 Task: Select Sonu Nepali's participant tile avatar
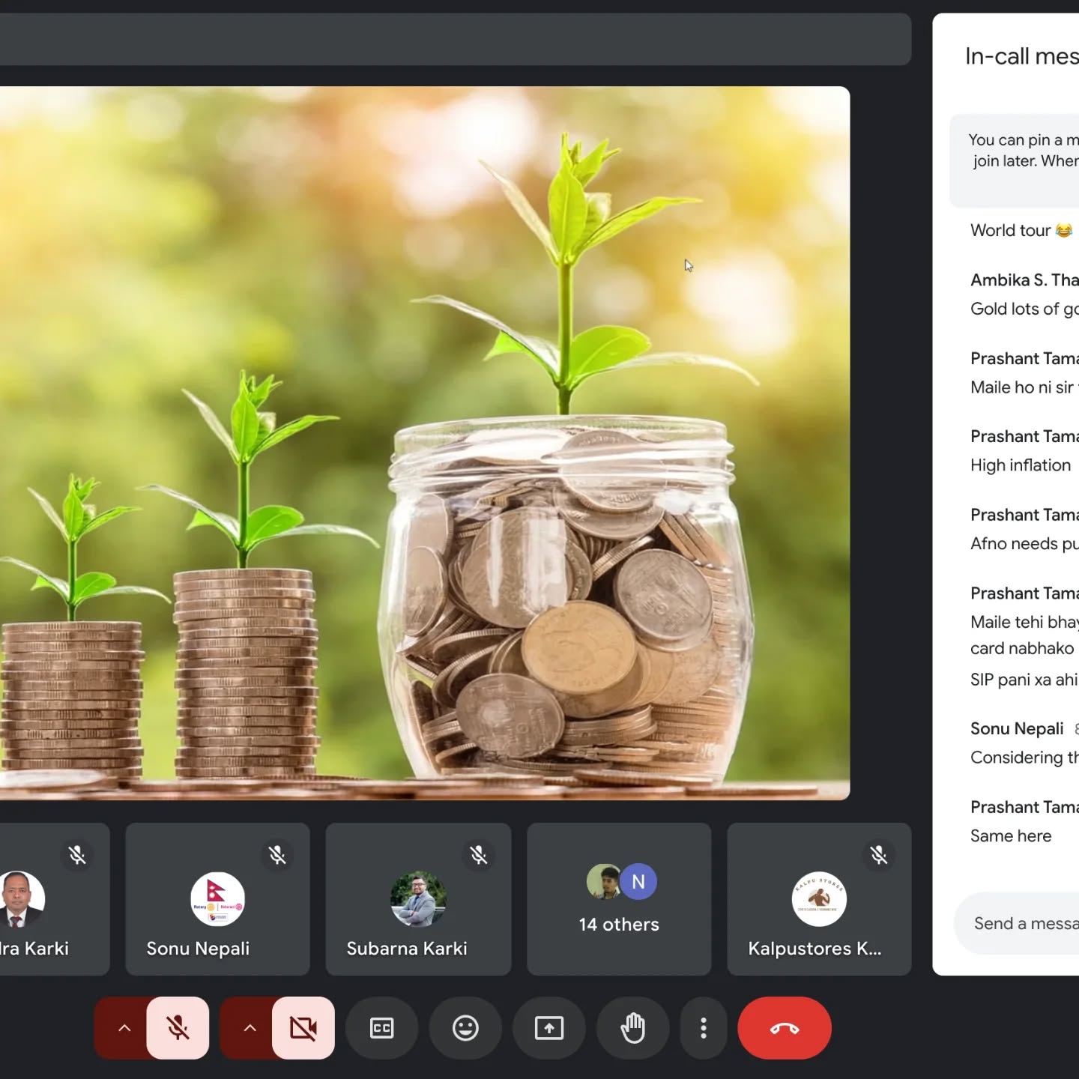tap(217, 899)
